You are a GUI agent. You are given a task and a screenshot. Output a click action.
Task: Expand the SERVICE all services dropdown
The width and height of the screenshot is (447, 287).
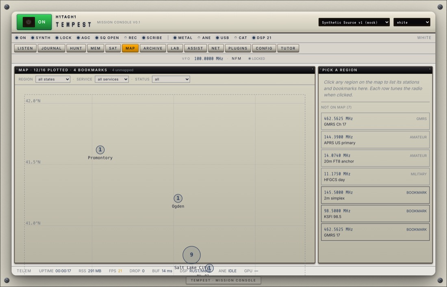112,79
